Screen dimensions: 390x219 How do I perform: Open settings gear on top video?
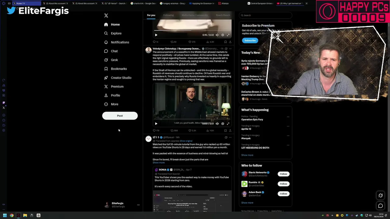click(x=222, y=35)
